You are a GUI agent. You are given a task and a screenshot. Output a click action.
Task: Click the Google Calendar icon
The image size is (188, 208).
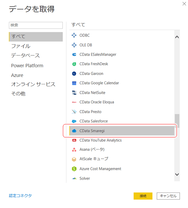pos(74,83)
